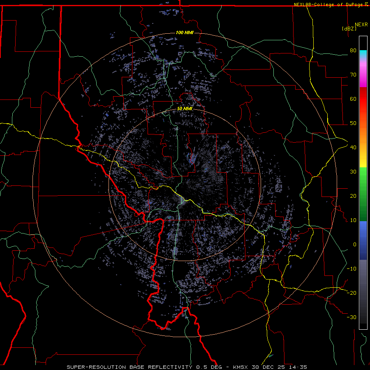The height and width of the screenshot is (370, 370).
Task: Click the 50 dBZ value on scale
Action: click(x=353, y=123)
